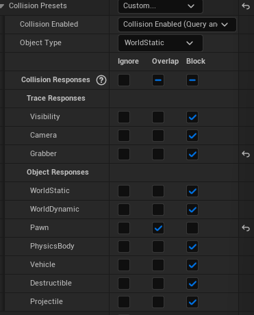Check Overlap for Camera trace
The image size is (254, 315).
(x=158, y=136)
